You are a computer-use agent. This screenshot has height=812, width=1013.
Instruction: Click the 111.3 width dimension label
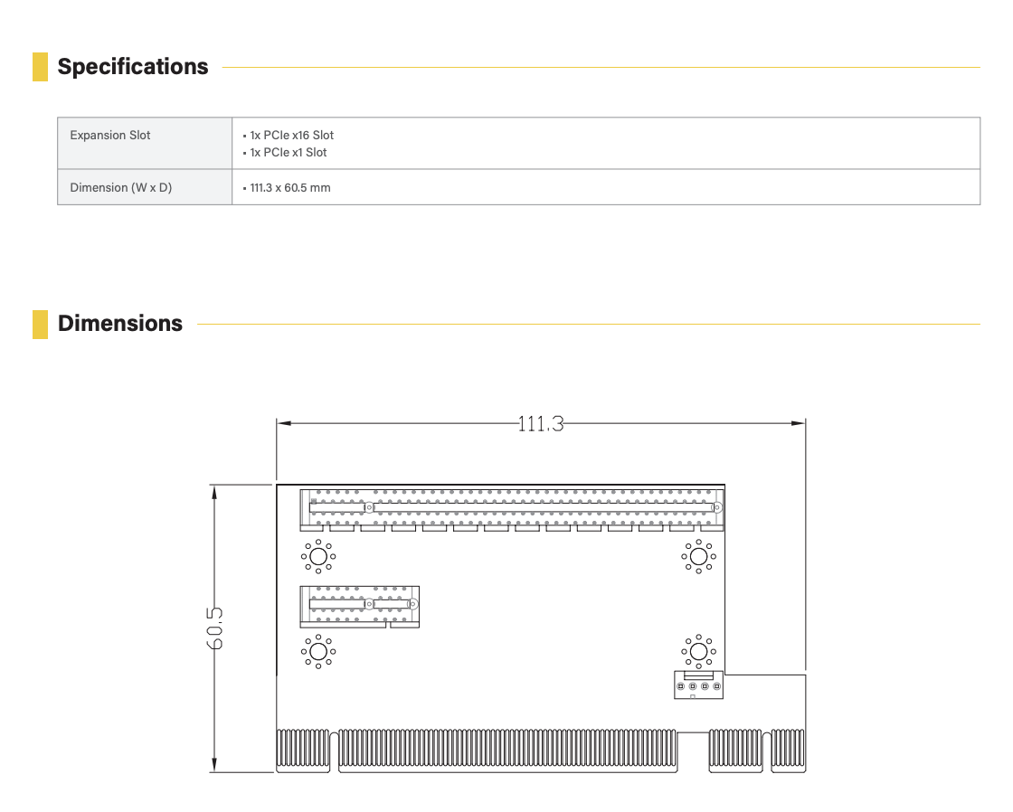[x=541, y=423]
